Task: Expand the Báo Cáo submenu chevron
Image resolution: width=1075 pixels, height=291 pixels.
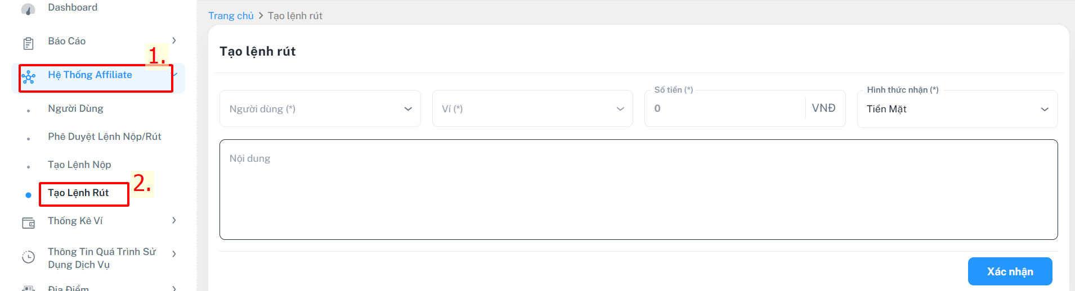Action: point(174,40)
